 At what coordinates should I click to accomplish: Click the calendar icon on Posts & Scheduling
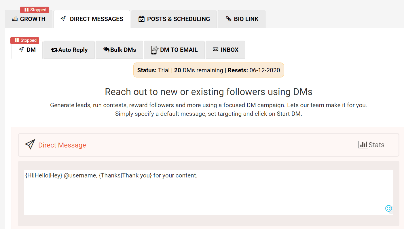(x=141, y=19)
